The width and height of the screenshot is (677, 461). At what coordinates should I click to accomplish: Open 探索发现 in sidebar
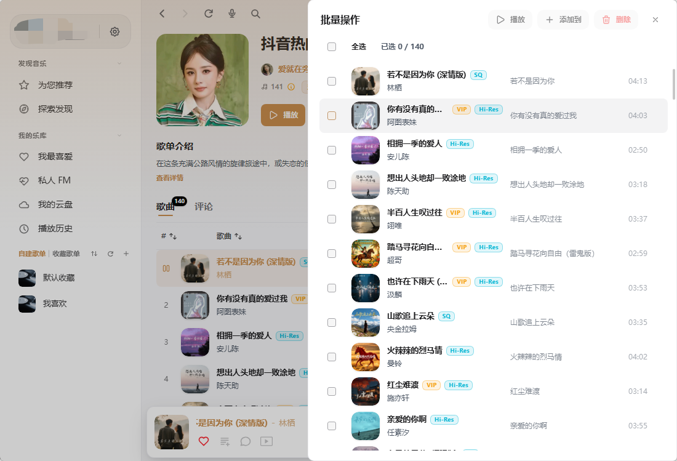(x=55, y=109)
